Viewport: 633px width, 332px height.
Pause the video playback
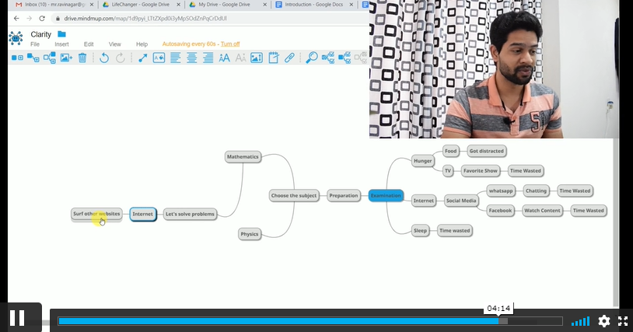click(17, 318)
